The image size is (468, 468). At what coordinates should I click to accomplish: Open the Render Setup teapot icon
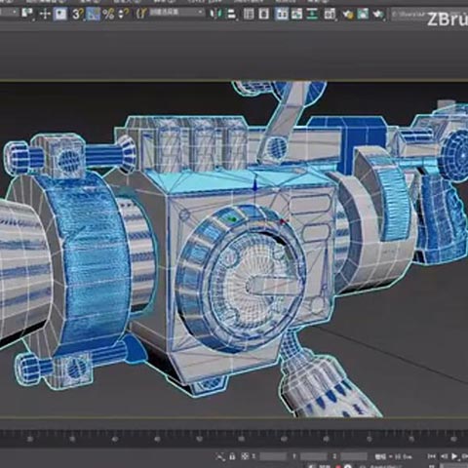(348, 14)
